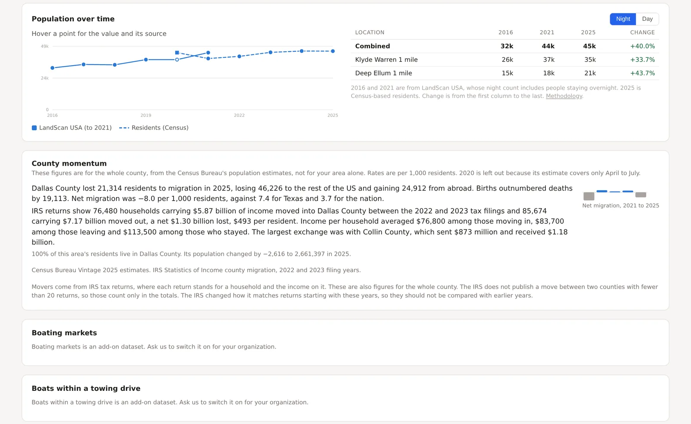Click the 49k y-axis label
Image resolution: width=691 pixels, height=424 pixels.
[x=45, y=46]
